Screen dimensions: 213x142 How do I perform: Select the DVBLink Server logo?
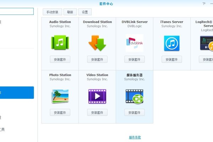(x=135, y=43)
